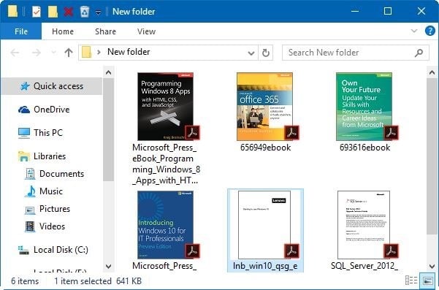Image resolution: width=439 pixels, height=290 pixels.
Task: Select Introducing Windows 10 for IT Professionals thumbnail
Action: pos(165,225)
